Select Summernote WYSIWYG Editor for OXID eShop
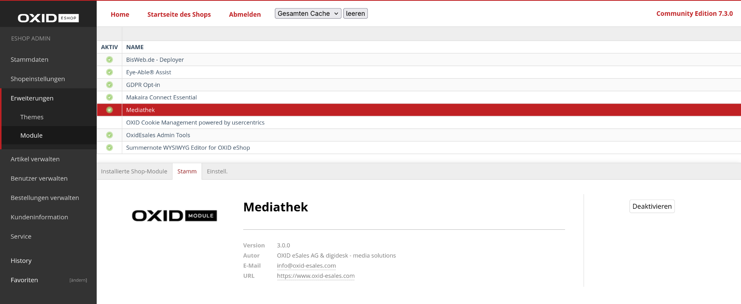 (x=419, y=148)
